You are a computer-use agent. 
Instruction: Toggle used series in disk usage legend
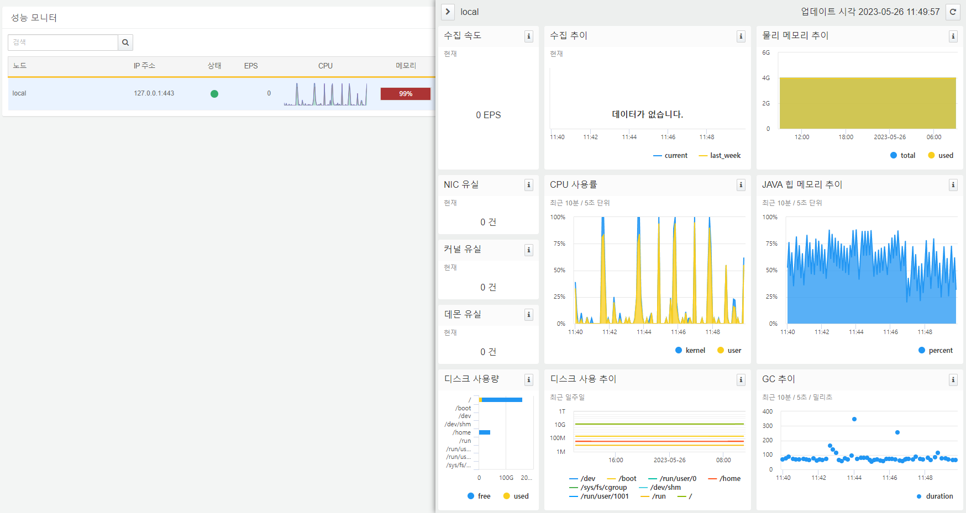pyautogui.click(x=516, y=496)
